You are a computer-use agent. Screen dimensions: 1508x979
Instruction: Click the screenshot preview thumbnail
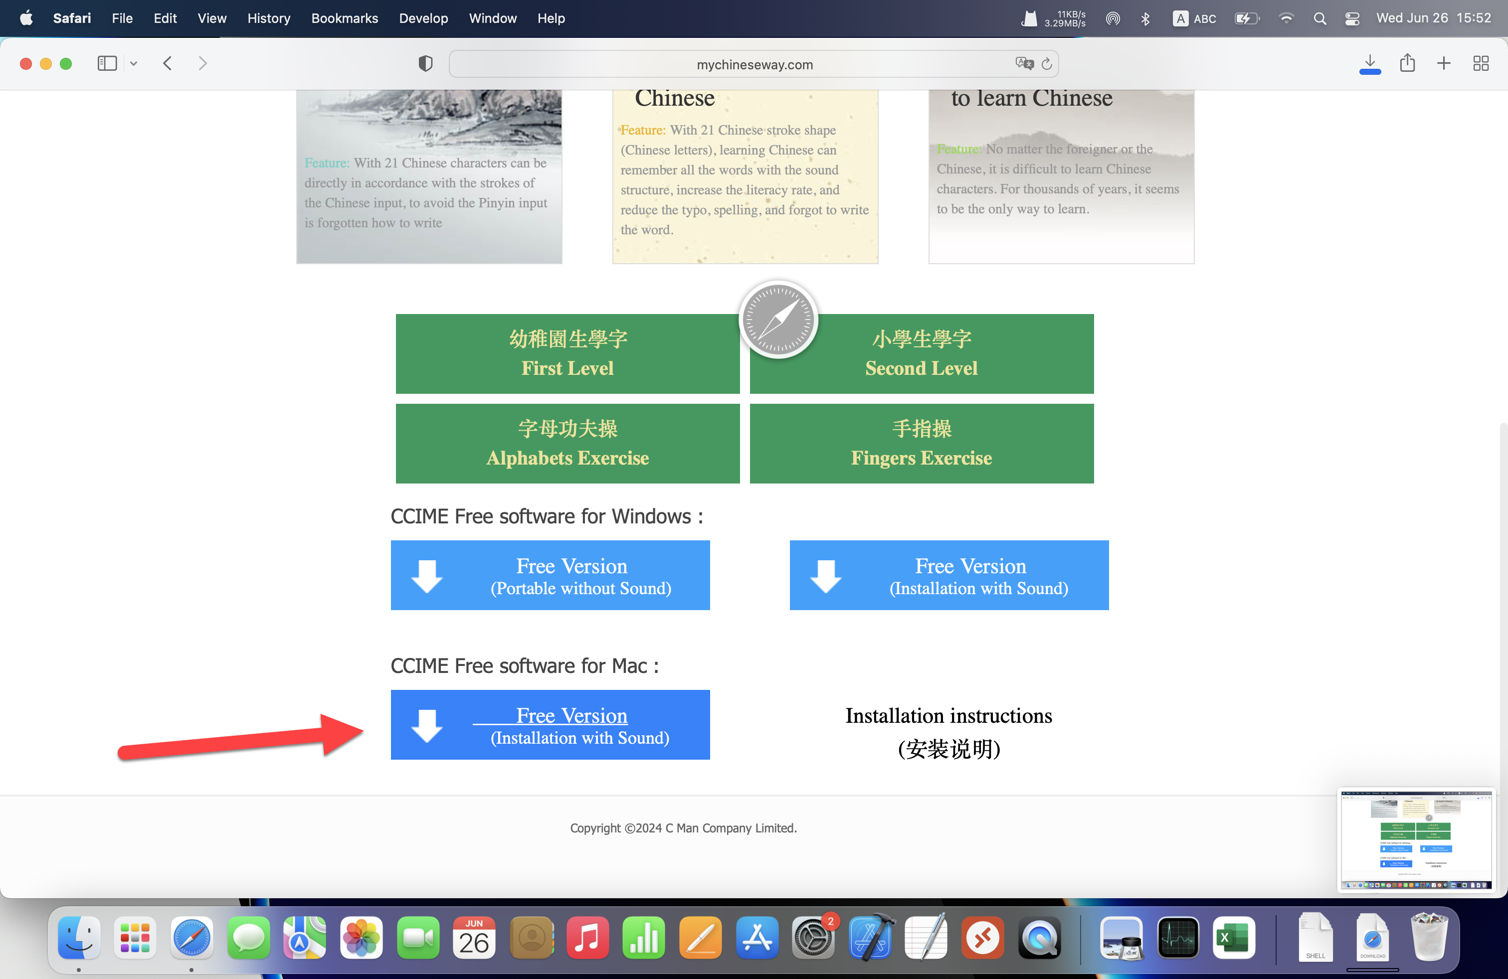1415,840
